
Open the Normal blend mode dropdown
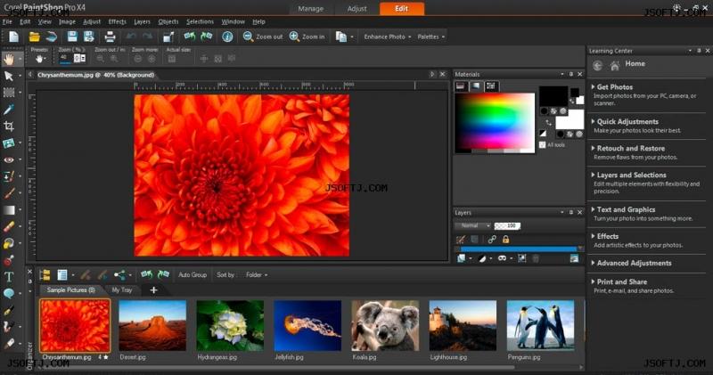click(472, 225)
